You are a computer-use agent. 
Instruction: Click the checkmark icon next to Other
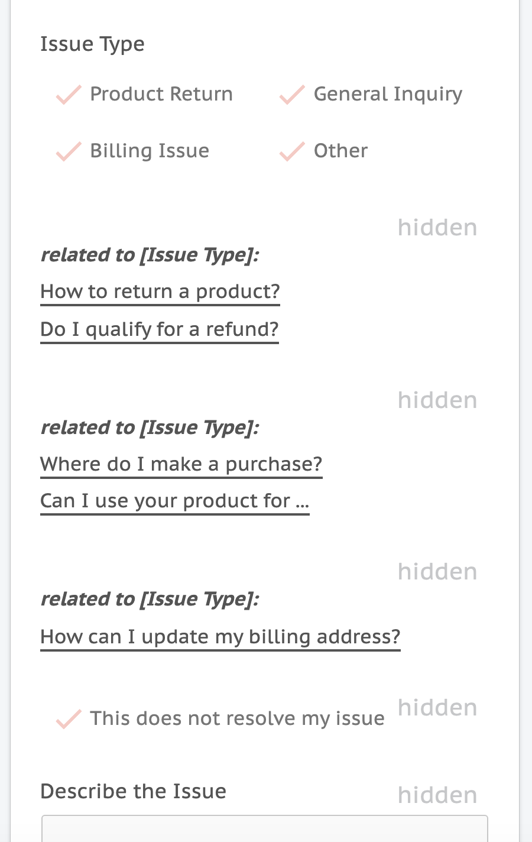(292, 151)
